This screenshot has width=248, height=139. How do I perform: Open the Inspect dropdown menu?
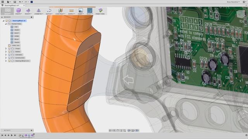(71, 14)
